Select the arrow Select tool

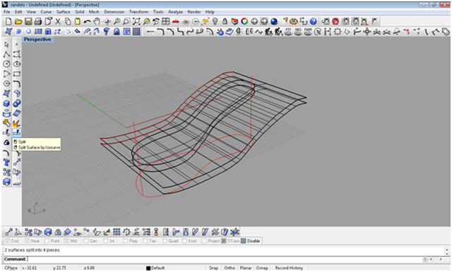click(6, 44)
